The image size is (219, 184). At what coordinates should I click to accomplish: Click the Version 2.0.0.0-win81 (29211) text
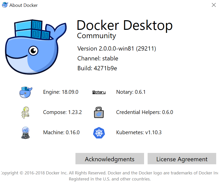pyautogui.click(x=117, y=49)
